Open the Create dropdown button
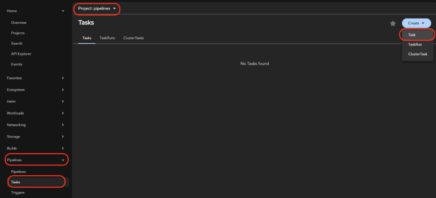The image size is (436, 198). (416, 23)
